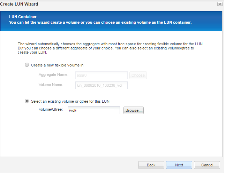Click the Volume Name text field
Screen dimensions: 225x173
coord(101,85)
